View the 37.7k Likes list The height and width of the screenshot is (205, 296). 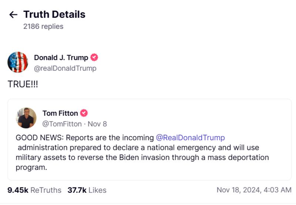click(x=87, y=190)
